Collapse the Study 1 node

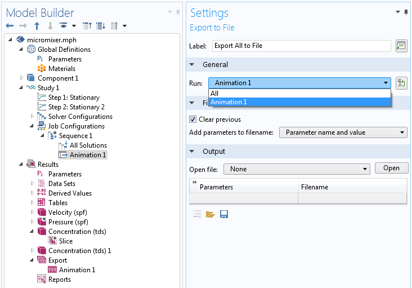point(21,87)
